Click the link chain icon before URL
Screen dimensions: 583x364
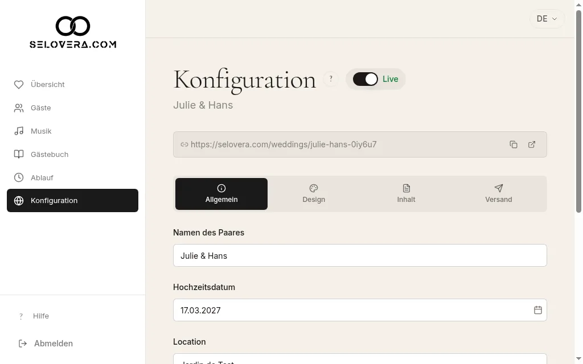(x=184, y=144)
